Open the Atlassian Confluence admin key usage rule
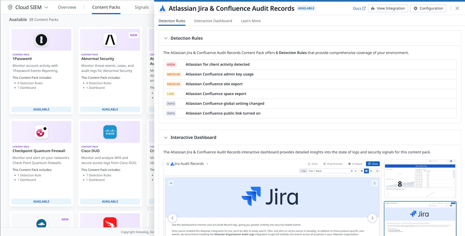 310,74
